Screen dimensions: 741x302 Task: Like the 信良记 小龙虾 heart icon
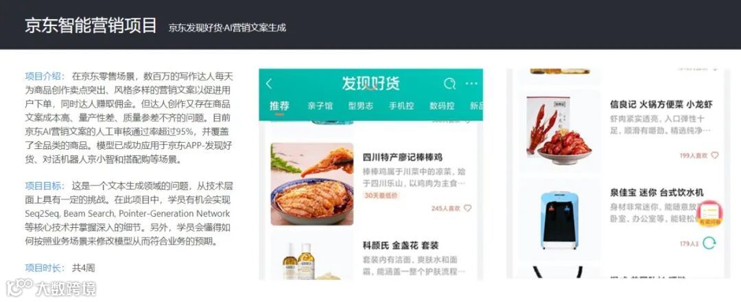click(714, 155)
